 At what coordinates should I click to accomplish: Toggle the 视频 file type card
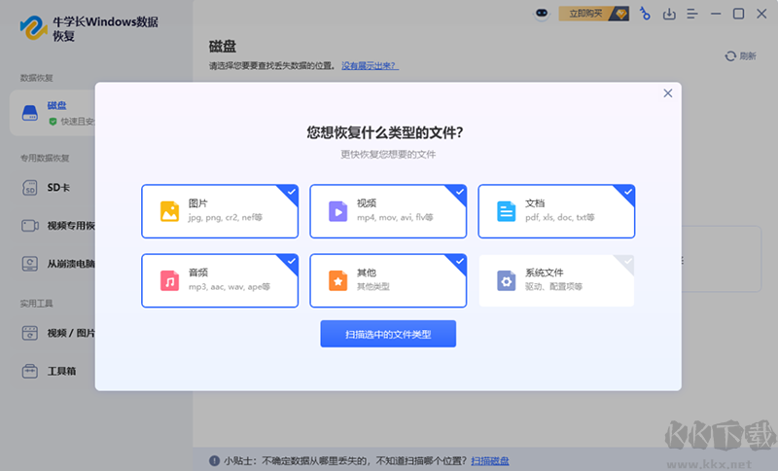click(x=388, y=211)
